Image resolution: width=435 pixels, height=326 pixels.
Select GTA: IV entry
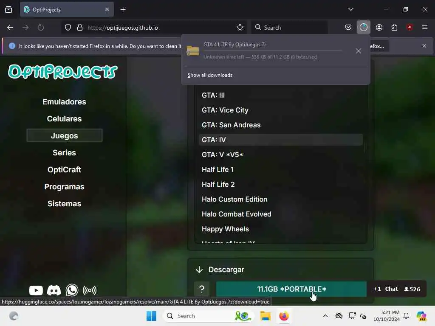tap(281, 140)
